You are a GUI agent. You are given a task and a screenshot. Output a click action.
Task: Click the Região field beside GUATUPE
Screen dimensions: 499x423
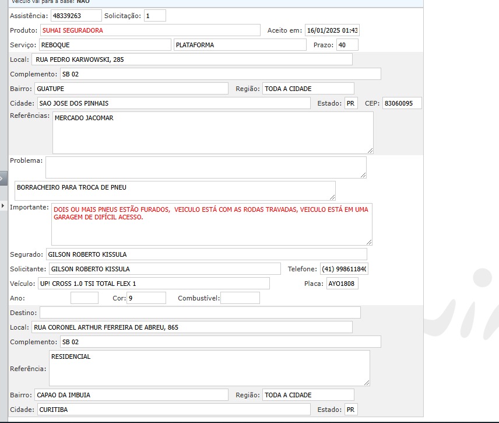click(308, 89)
